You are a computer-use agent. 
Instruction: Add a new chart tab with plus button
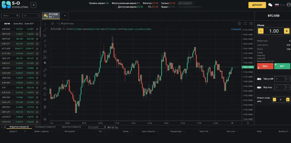click(x=65, y=16)
